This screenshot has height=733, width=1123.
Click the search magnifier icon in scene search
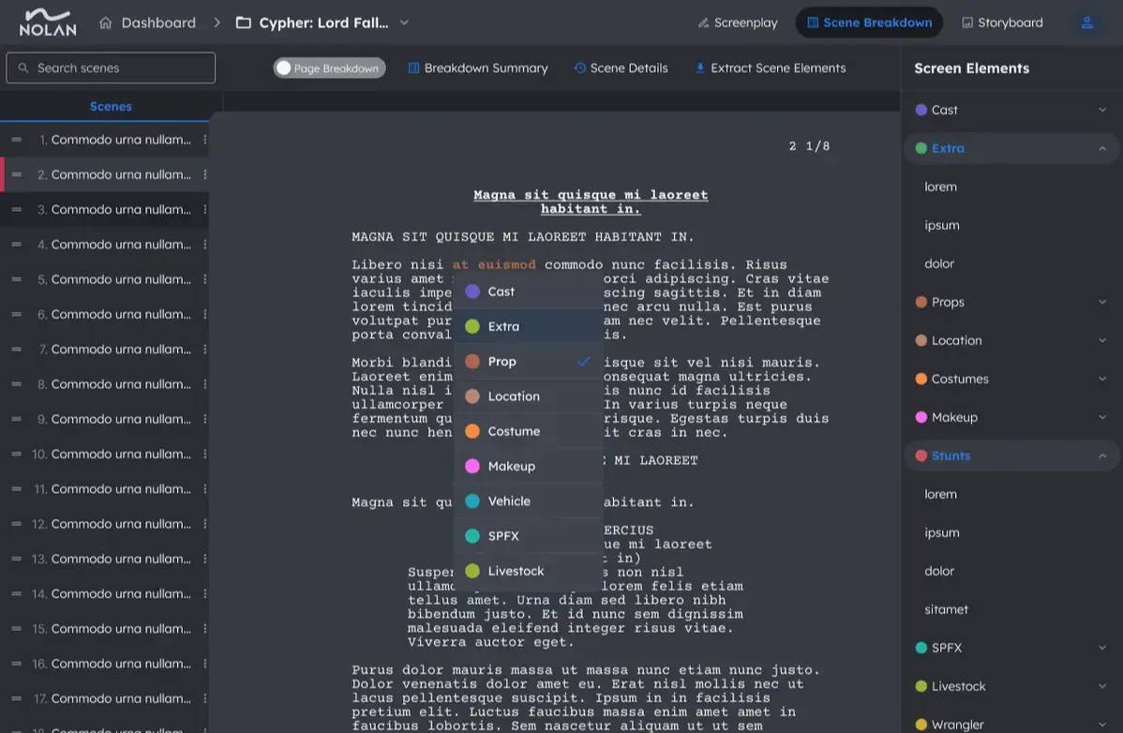[23, 67]
